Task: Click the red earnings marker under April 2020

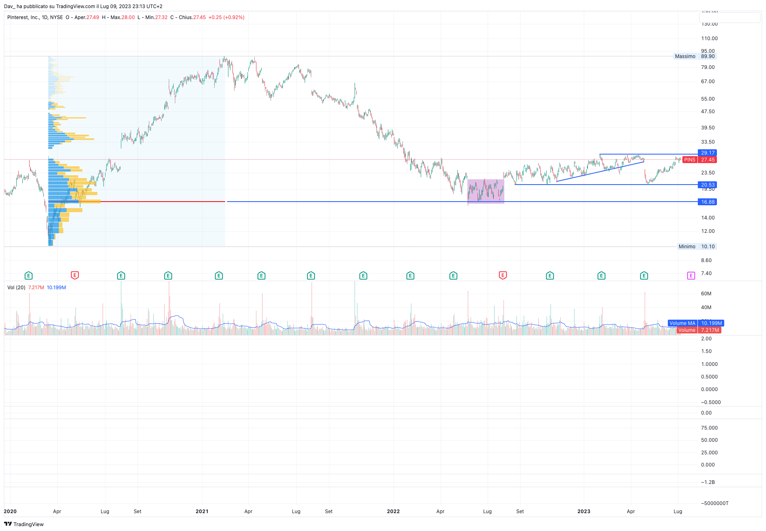Action: pos(75,275)
